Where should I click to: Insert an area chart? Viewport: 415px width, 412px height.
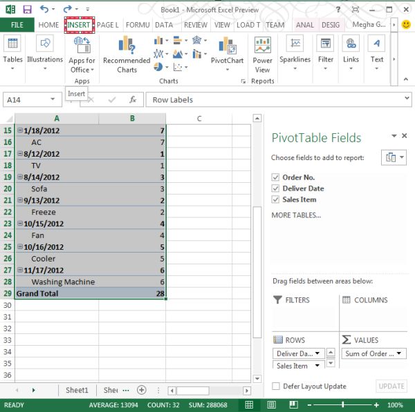pos(178,54)
